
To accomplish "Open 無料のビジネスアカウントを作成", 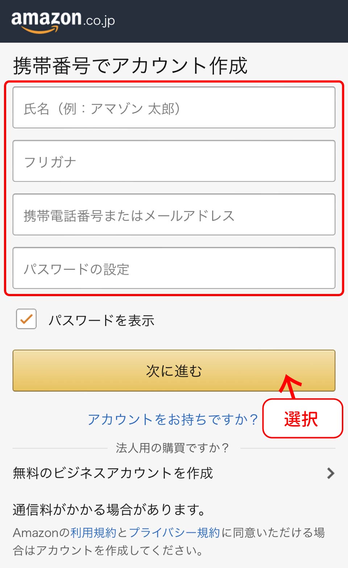I will pyautogui.click(x=113, y=473).
